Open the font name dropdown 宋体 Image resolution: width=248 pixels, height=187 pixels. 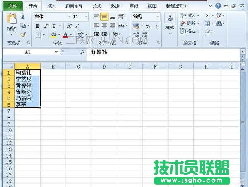tap(69, 17)
